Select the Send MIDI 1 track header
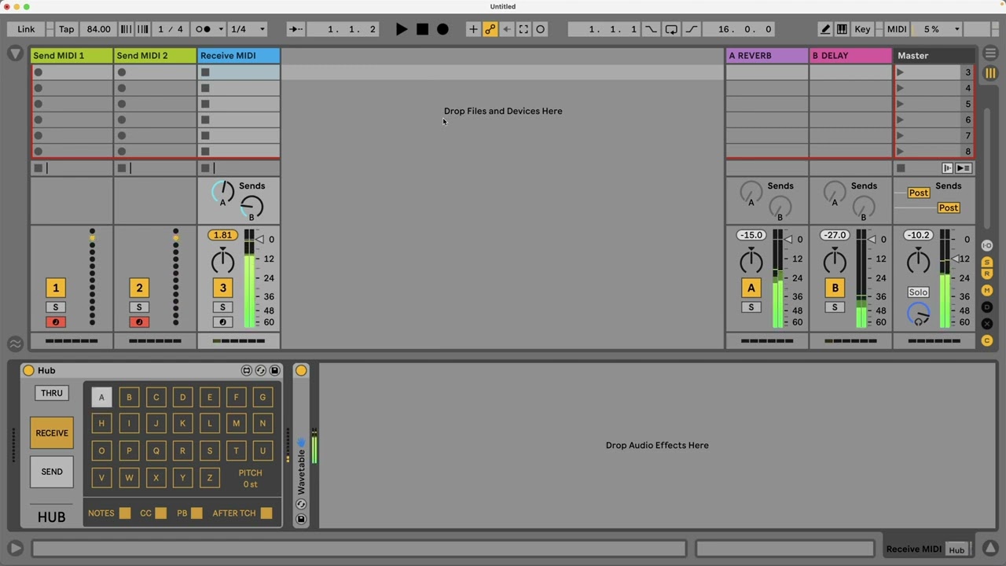 tap(72, 56)
